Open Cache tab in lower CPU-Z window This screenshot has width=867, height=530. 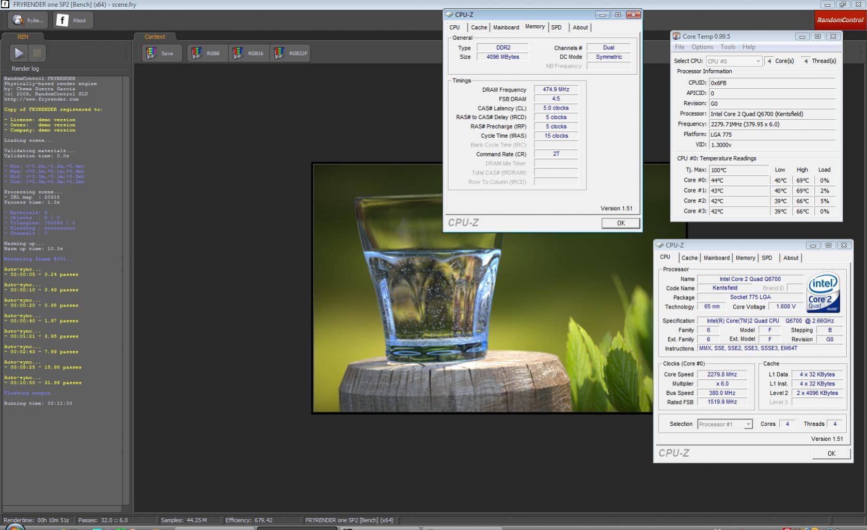point(689,258)
